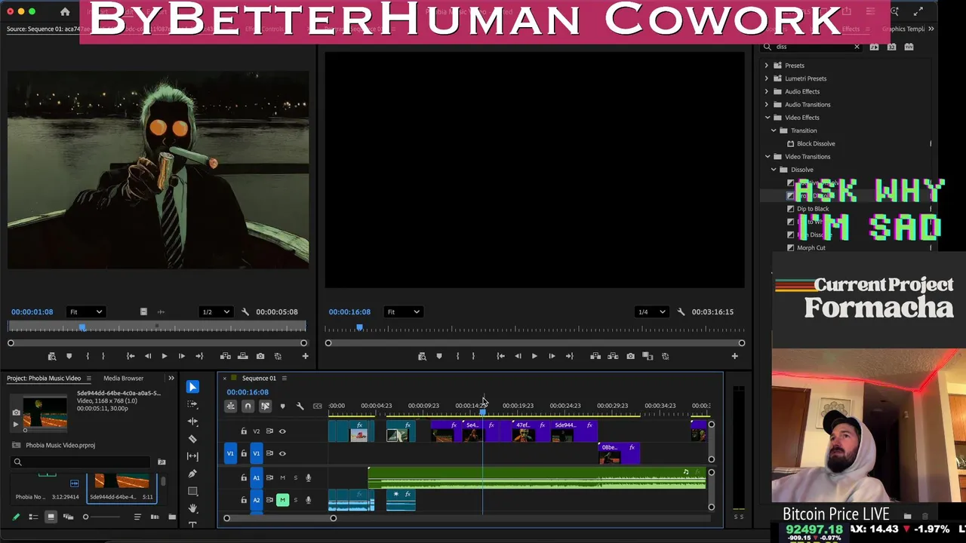The width and height of the screenshot is (966, 543).
Task: Click Lift button in Program Monitor
Action: pyautogui.click(x=595, y=356)
